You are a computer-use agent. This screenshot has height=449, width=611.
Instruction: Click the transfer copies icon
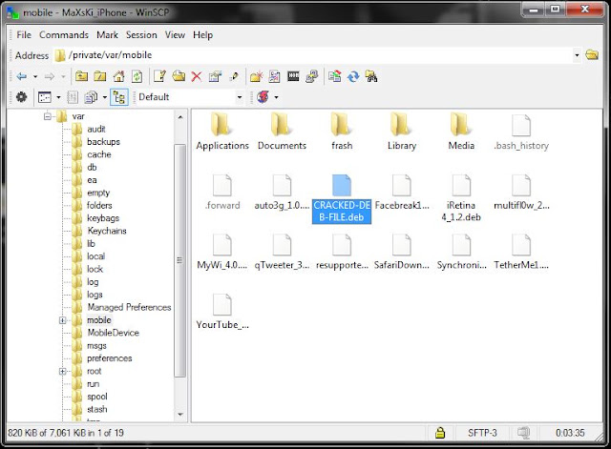(91, 97)
